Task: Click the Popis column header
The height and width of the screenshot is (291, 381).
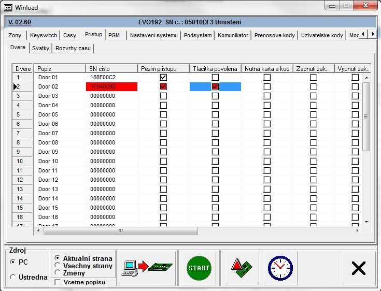Action: click(x=60, y=68)
